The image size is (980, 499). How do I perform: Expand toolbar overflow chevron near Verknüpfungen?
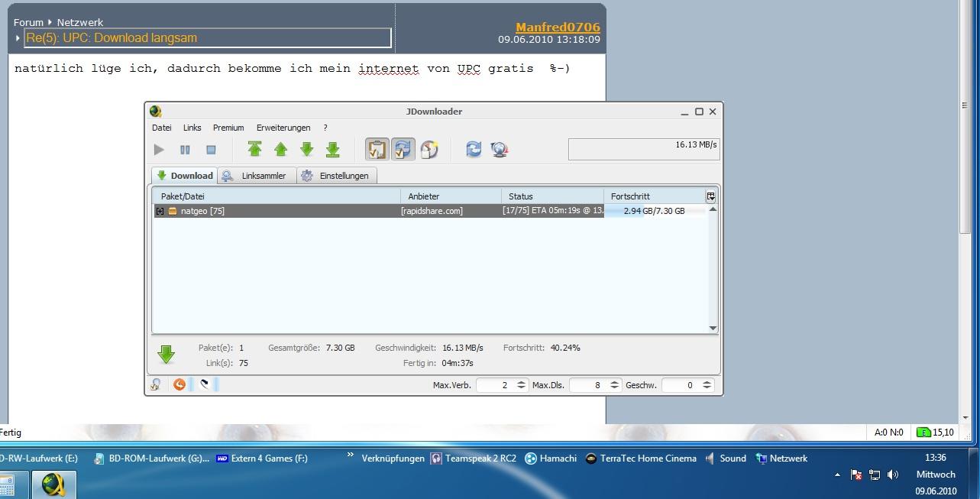point(351,455)
